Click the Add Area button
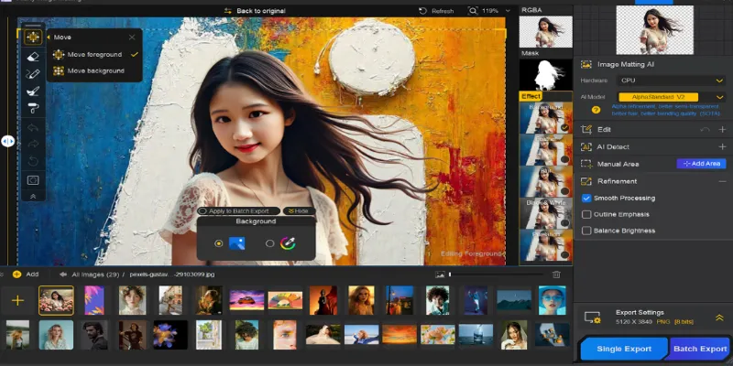Image resolution: width=733 pixels, height=366 pixels. pyautogui.click(x=701, y=164)
